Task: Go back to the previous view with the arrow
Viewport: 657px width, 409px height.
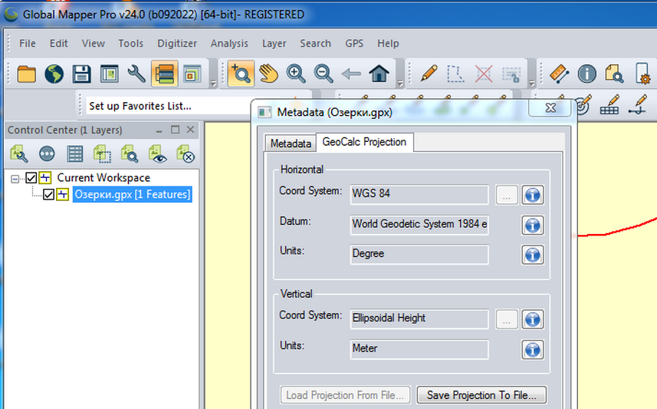Action: coord(351,74)
